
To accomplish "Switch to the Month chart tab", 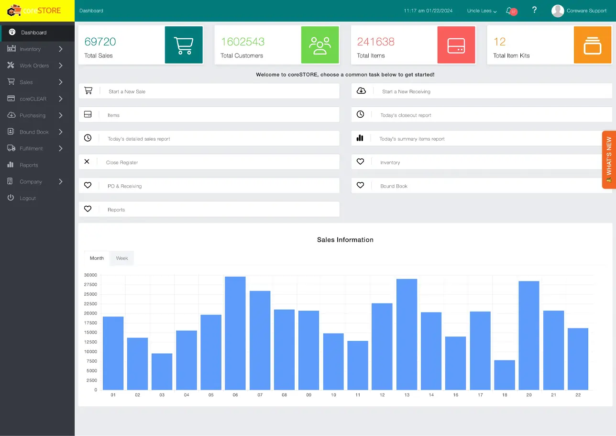I will pos(97,258).
